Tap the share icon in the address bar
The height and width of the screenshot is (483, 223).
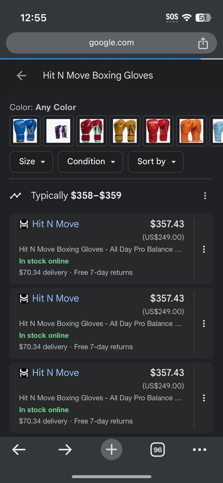203,43
